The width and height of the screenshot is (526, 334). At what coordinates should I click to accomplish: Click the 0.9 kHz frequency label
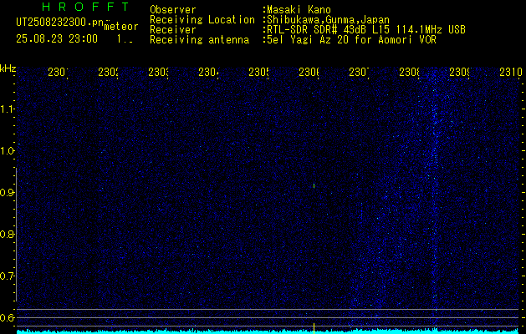click(8, 192)
